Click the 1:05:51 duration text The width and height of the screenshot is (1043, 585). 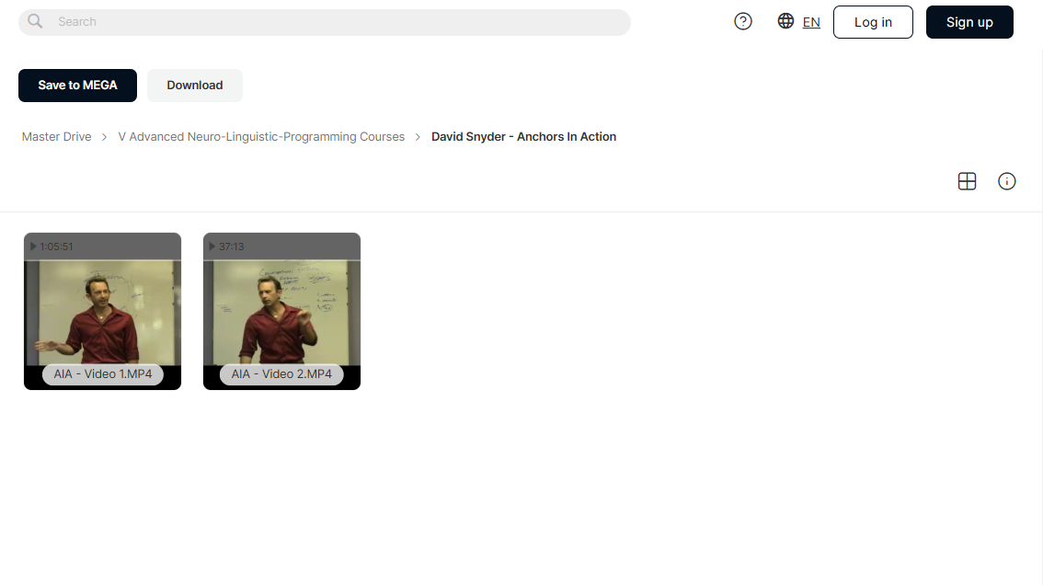[56, 247]
